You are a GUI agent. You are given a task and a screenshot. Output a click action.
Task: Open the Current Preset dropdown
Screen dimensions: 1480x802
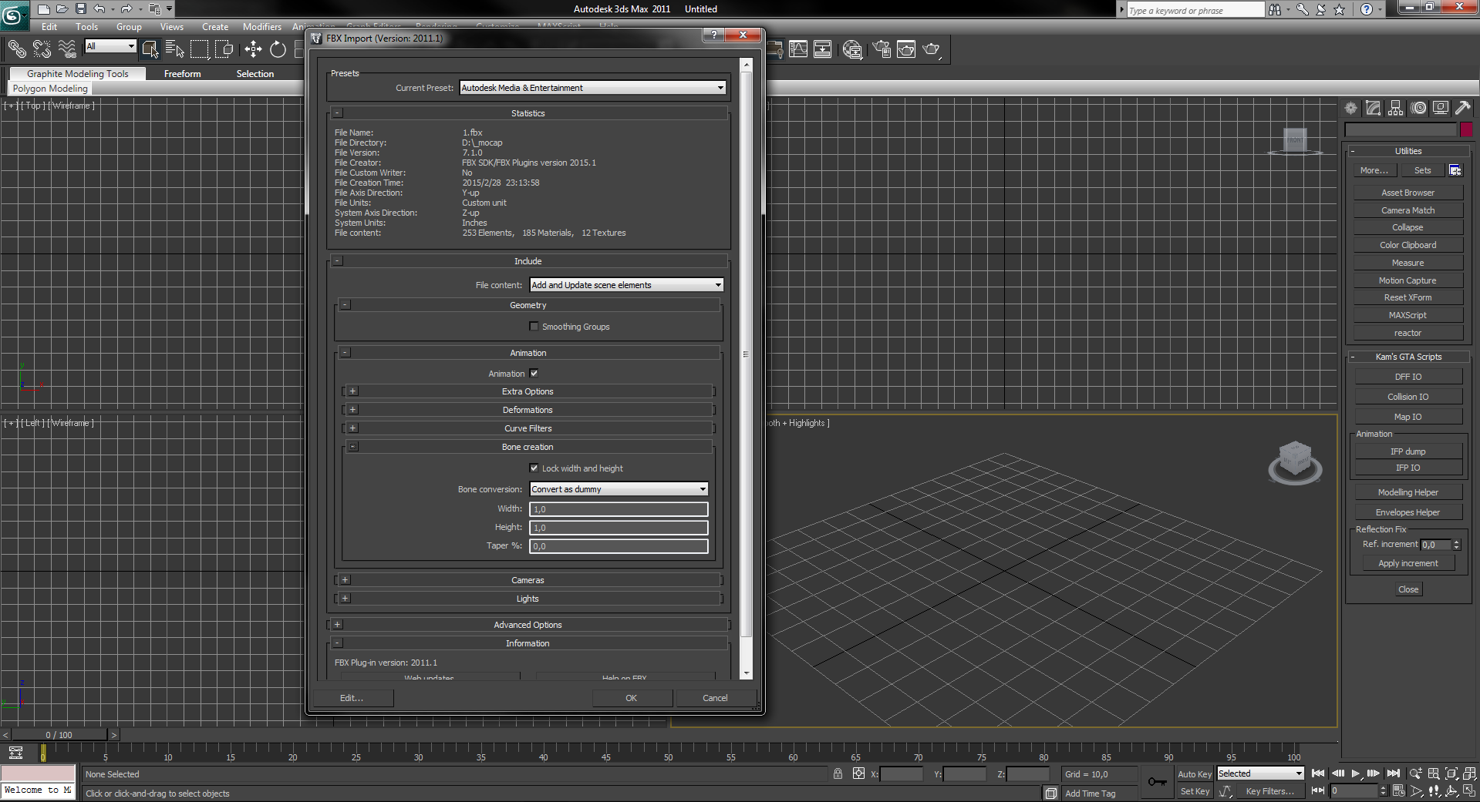[592, 88]
